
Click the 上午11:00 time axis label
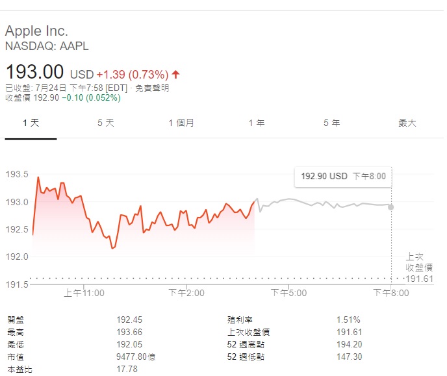84,293
